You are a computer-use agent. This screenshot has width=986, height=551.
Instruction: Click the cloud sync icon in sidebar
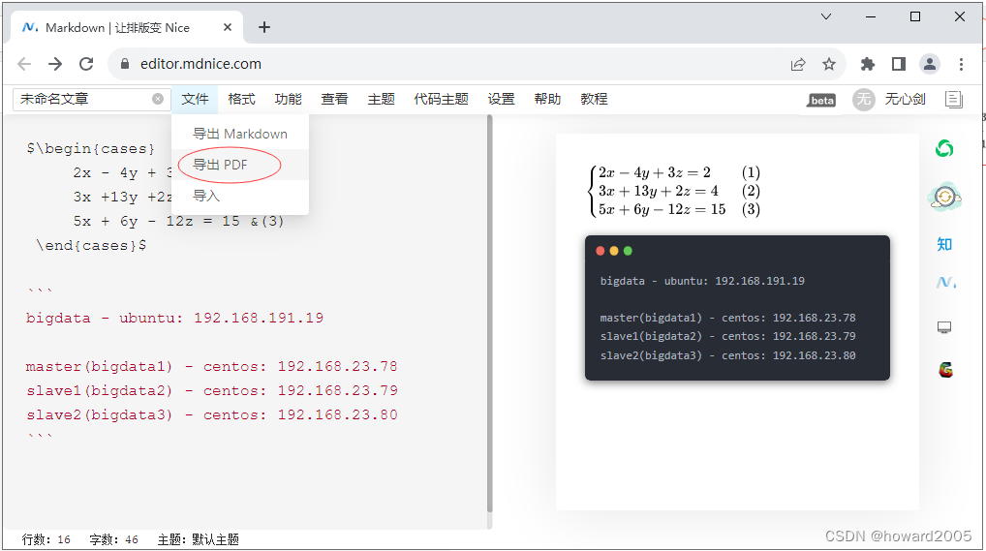tap(944, 197)
